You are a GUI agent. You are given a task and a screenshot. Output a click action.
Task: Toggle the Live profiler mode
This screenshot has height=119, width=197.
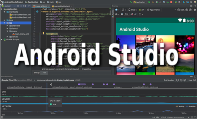point(192,80)
